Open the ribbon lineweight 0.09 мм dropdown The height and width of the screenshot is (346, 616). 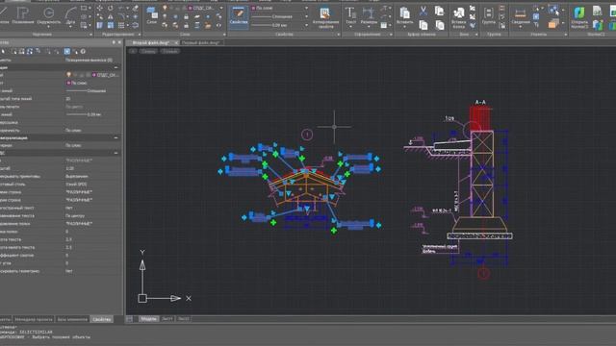(x=279, y=25)
